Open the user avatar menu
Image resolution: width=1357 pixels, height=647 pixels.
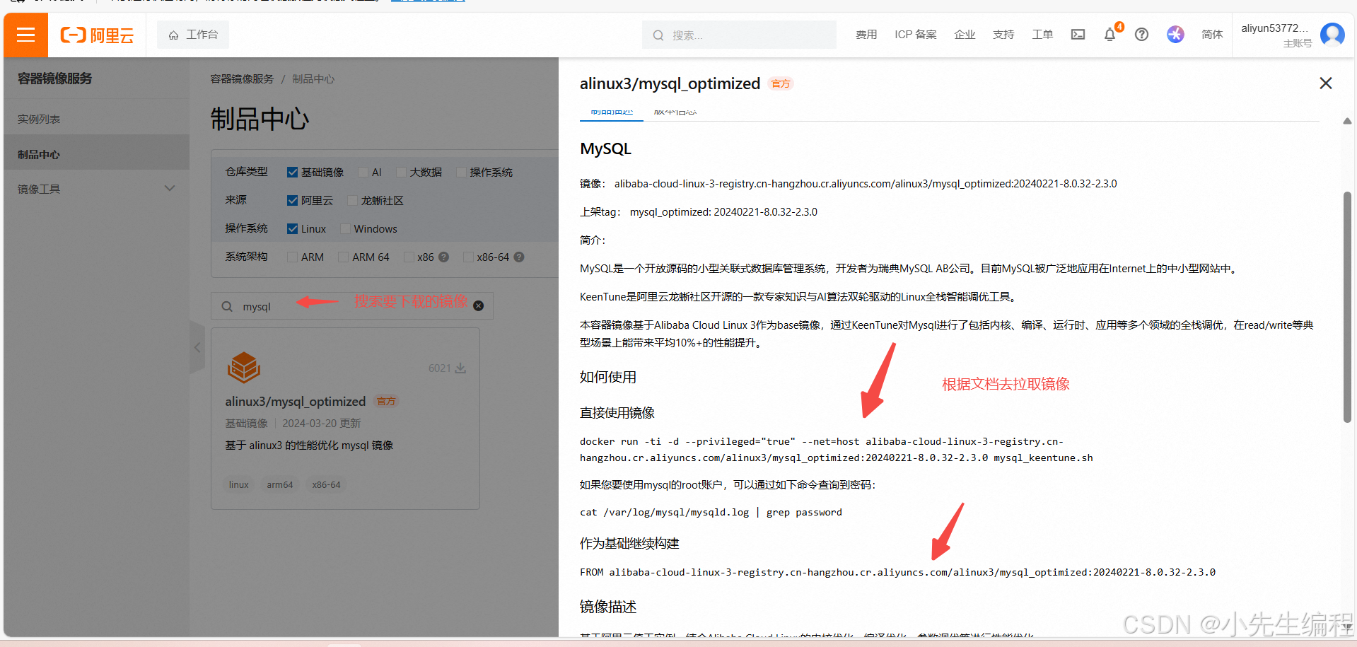(1332, 34)
